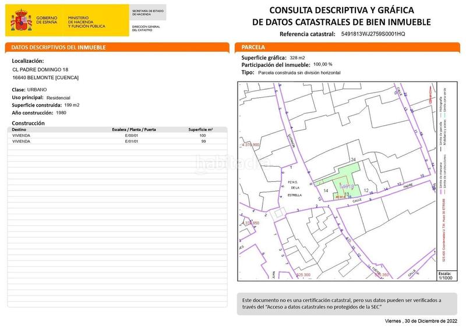Click the Ministerio de Hacienda logo block
Screen dimensions: 466x329
[x=86, y=22]
